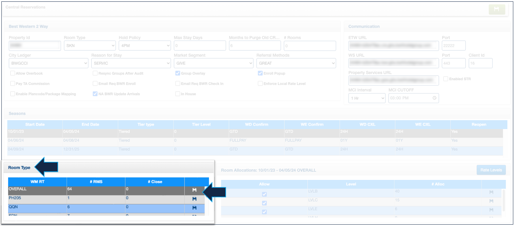
Task: Click the save icon in the QQN row
Action: [194, 208]
